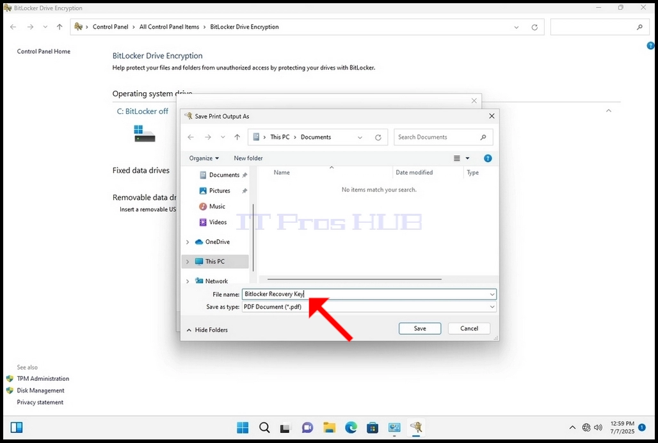Image resolution: width=658 pixels, height=443 pixels.
Task: Click Forward arrow in Save dialog
Action: (x=208, y=137)
